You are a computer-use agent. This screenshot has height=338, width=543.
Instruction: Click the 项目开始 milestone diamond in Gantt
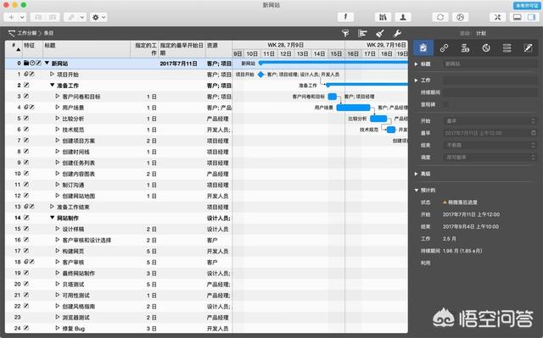(x=260, y=75)
